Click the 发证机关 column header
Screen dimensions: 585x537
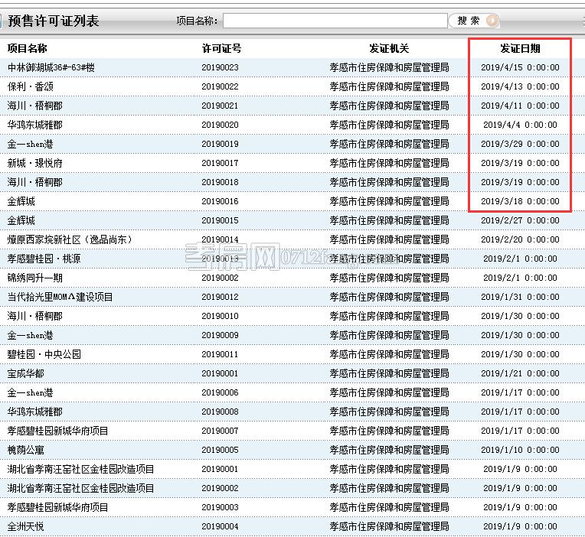pyautogui.click(x=389, y=48)
